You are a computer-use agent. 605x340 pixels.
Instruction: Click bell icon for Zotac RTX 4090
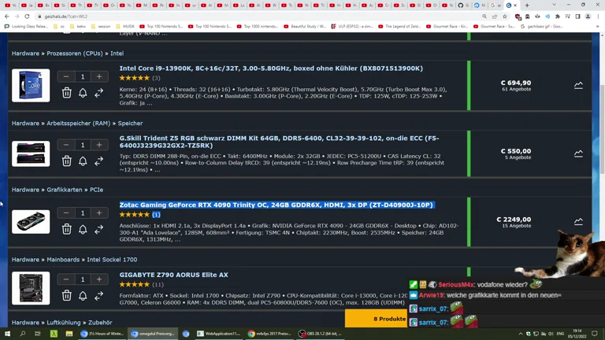point(83,229)
